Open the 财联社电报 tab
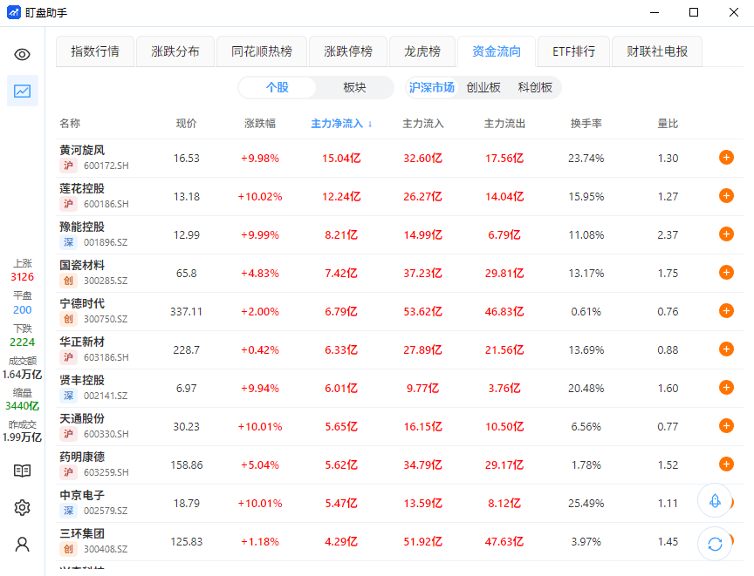The image size is (754, 576). tap(657, 51)
